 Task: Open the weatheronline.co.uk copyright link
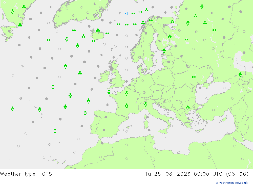(232, 182)
